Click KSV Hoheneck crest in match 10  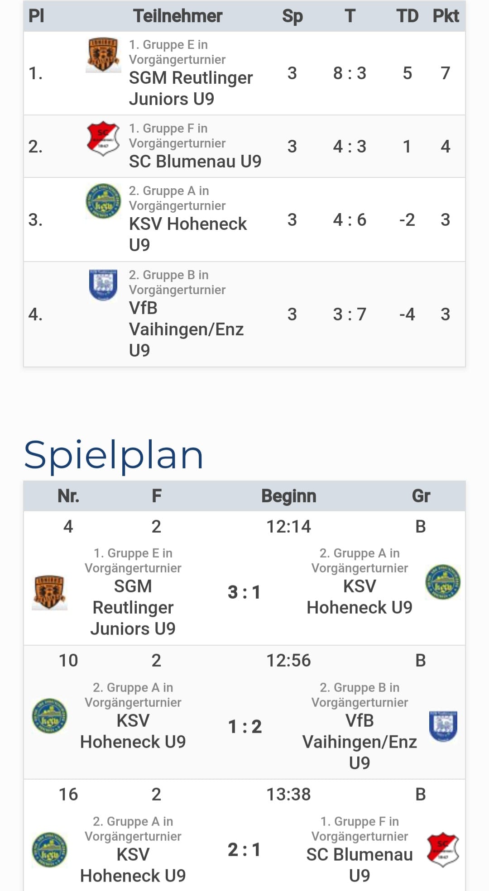tap(49, 716)
